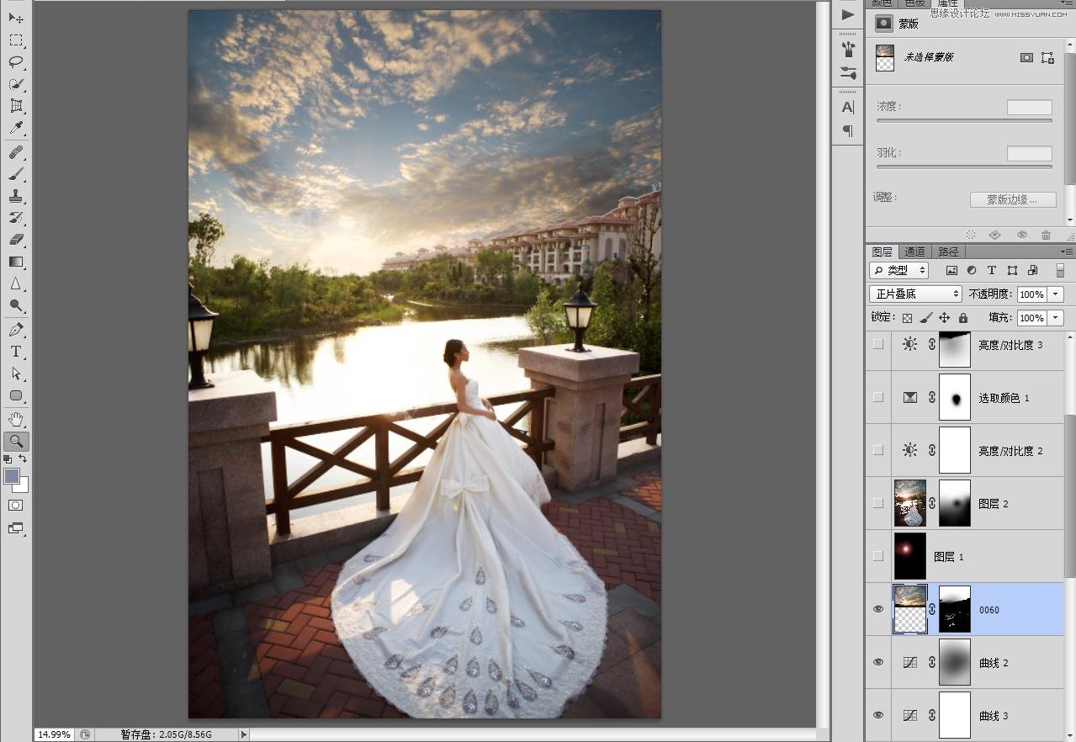1076x742 pixels.
Task: Select the Quick Selection tool
Action: (x=16, y=83)
